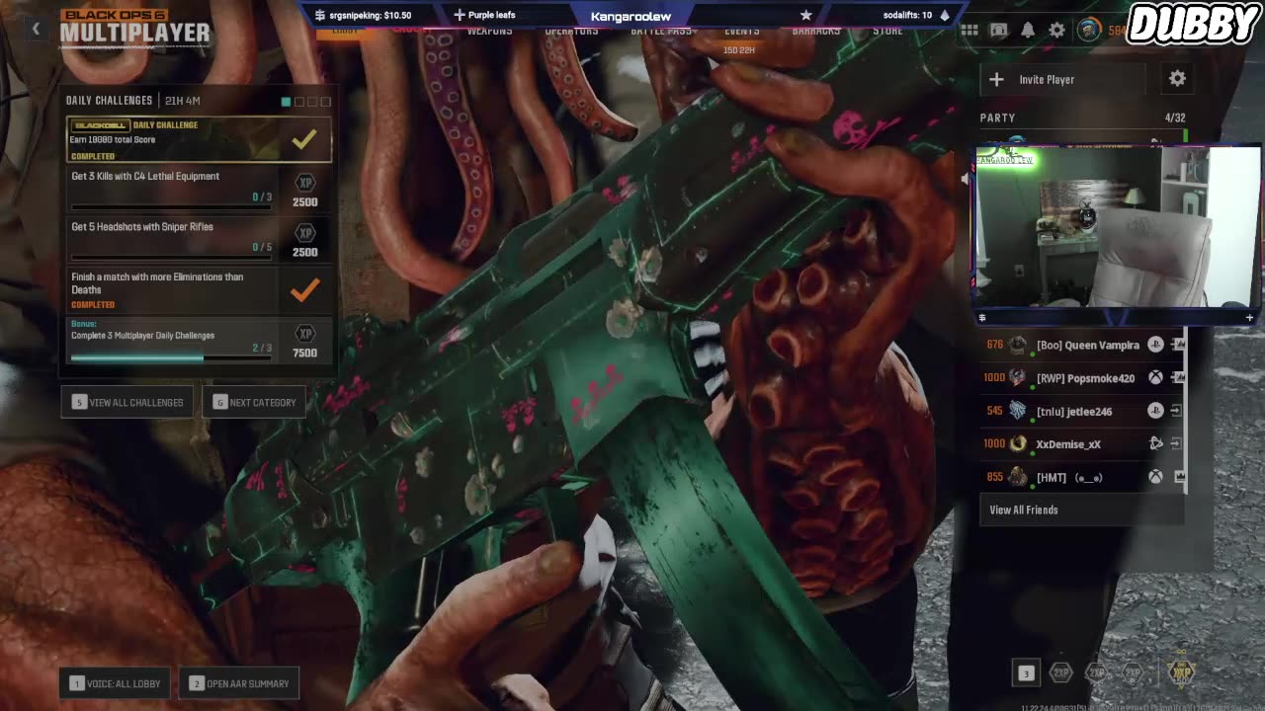The height and width of the screenshot is (711, 1265).
Task: Select first daily challenge page indicator
Action: point(286,101)
